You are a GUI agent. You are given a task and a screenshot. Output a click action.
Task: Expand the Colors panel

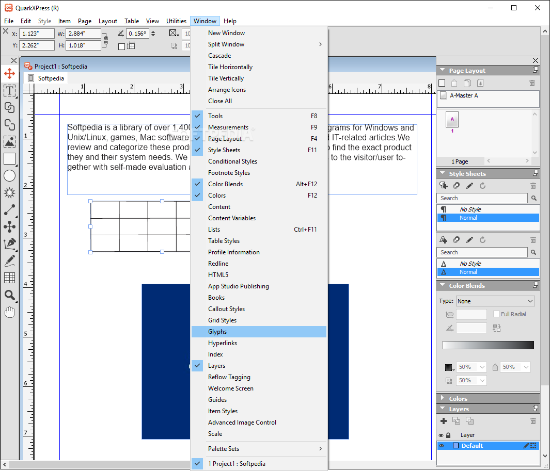442,398
